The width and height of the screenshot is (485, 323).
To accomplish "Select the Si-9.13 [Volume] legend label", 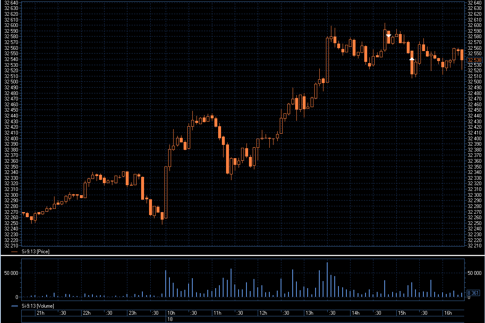I will (x=38, y=306).
